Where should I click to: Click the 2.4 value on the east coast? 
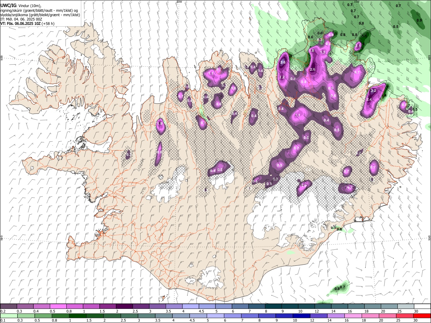[369, 100]
